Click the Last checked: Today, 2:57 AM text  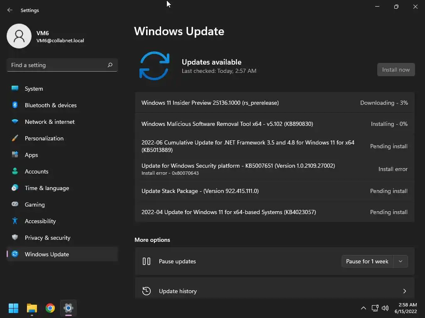coord(219,71)
